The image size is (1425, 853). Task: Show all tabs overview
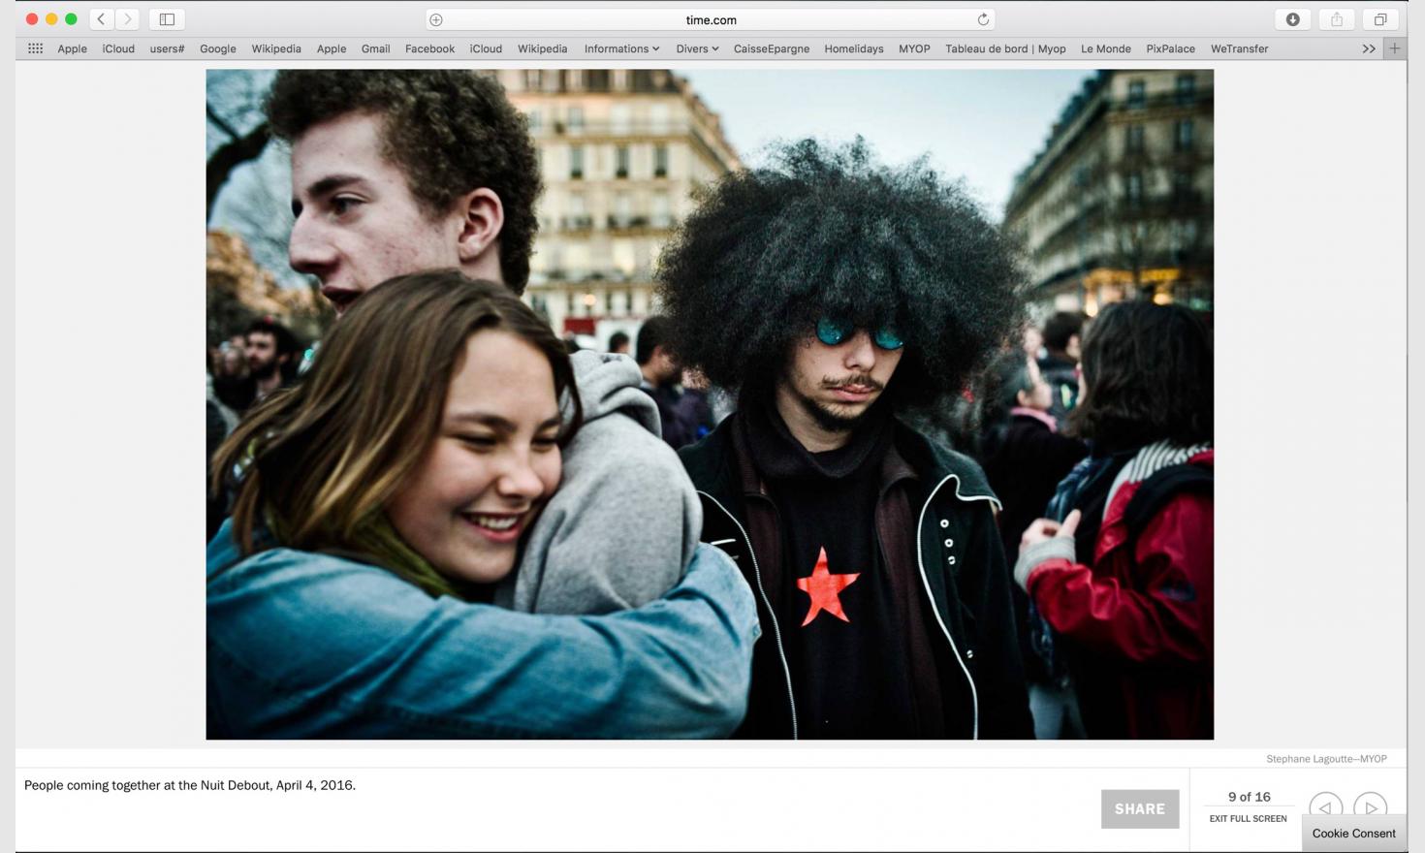pos(1380,19)
